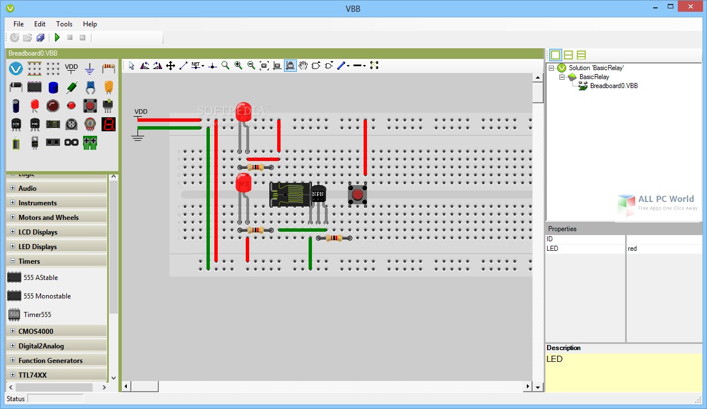Run the simulation with the play button
Image resolution: width=707 pixels, height=409 pixels.
click(x=56, y=37)
